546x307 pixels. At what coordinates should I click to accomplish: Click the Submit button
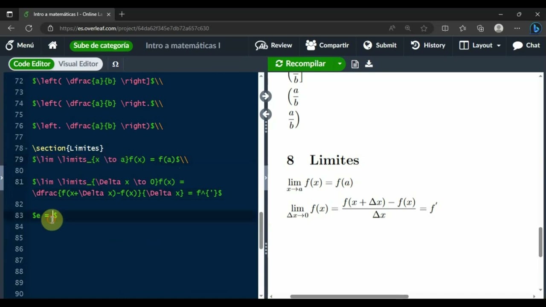[380, 45]
